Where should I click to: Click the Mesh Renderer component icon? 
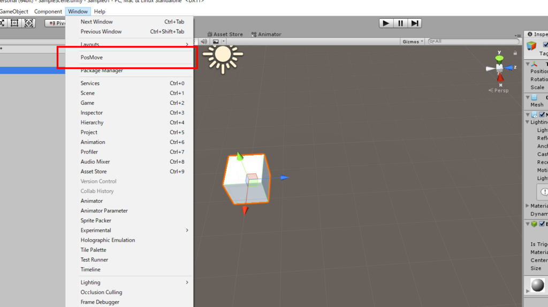[x=535, y=114]
